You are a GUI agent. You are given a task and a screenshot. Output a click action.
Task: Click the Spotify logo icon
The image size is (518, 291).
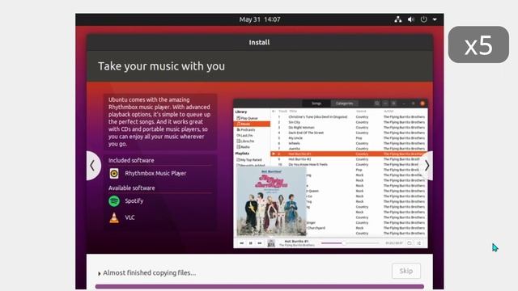(x=114, y=201)
